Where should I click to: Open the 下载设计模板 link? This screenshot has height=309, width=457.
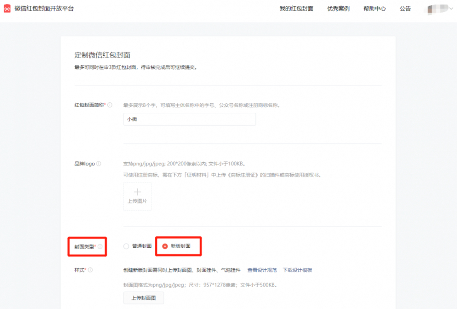298,270
